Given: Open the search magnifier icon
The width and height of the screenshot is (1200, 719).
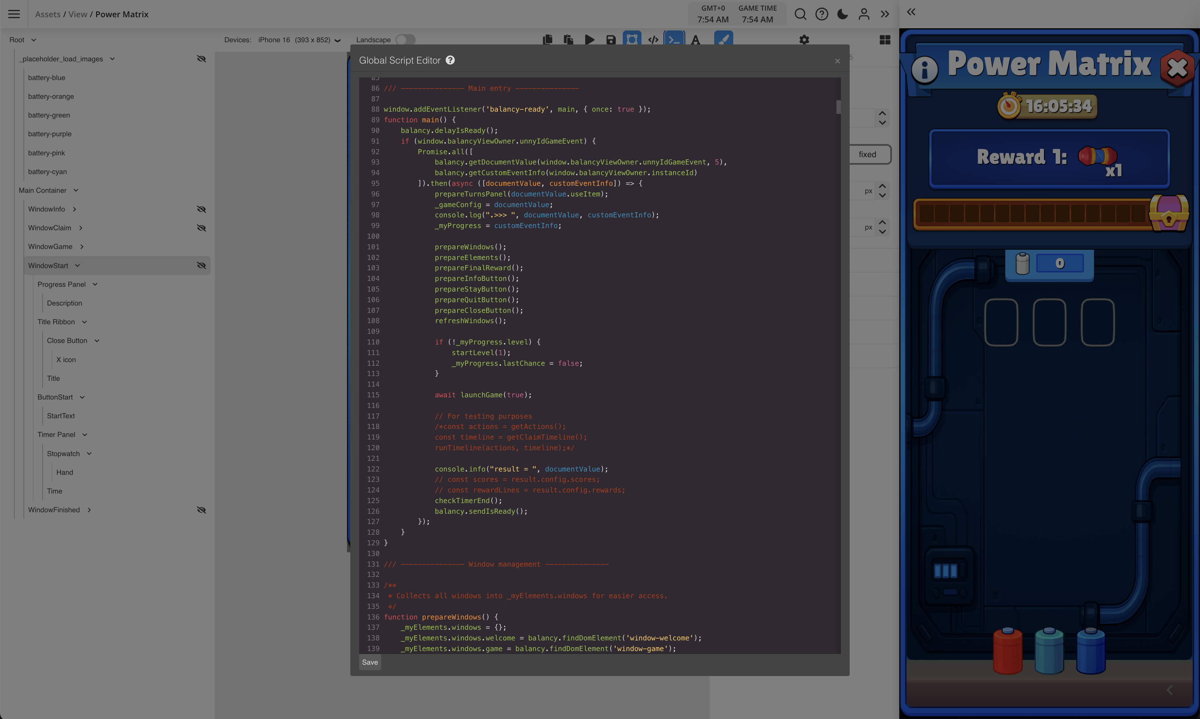Looking at the screenshot, I should pos(800,14).
